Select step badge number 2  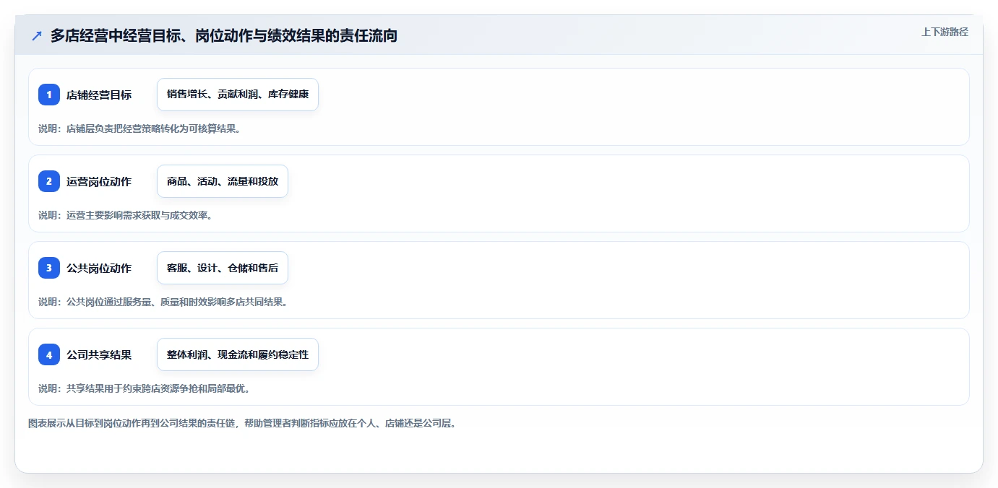tap(49, 181)
